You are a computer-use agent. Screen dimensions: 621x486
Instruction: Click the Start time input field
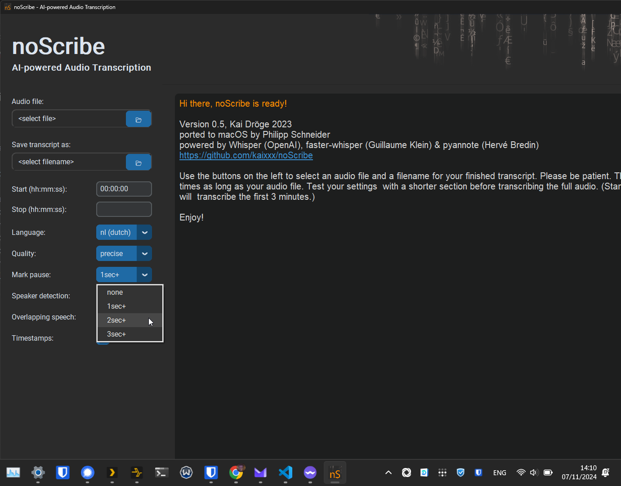[124, 189]
